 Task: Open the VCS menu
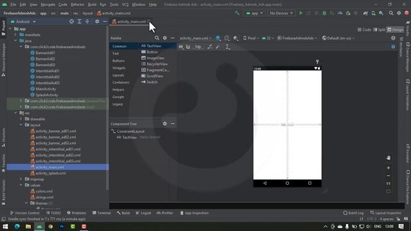point(125,4)
